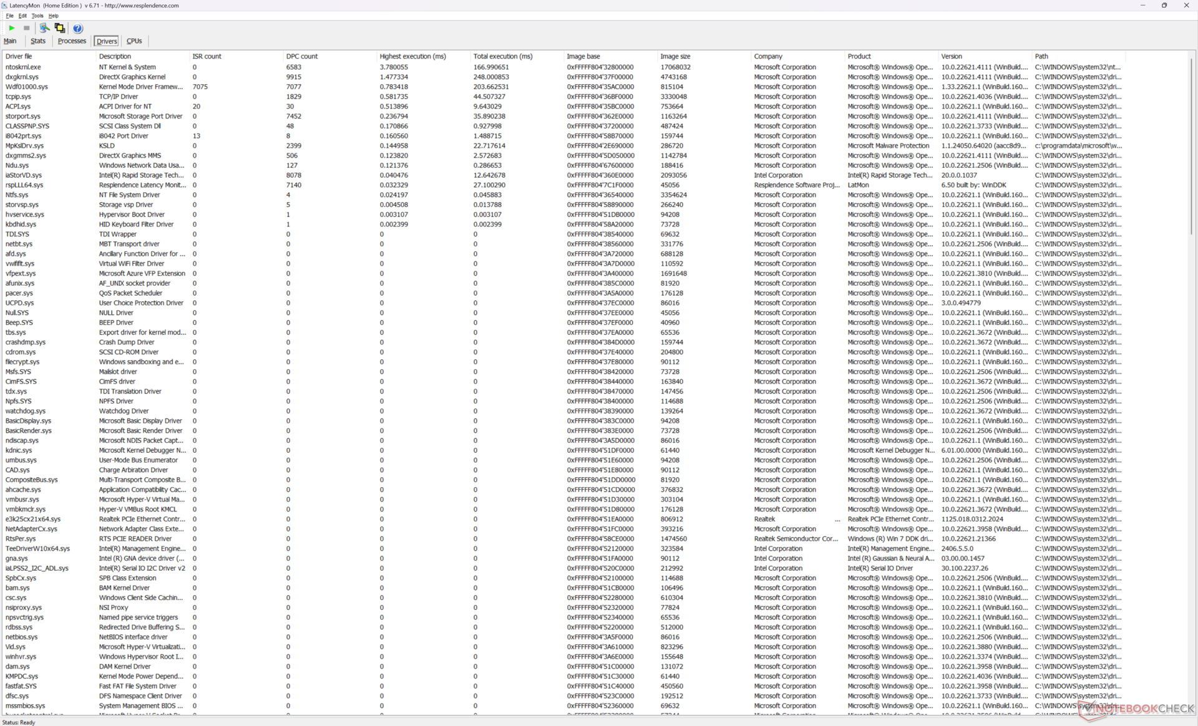The image size is (1198, 726).
Task: Switch to the Stats tab
Action: 38,41
